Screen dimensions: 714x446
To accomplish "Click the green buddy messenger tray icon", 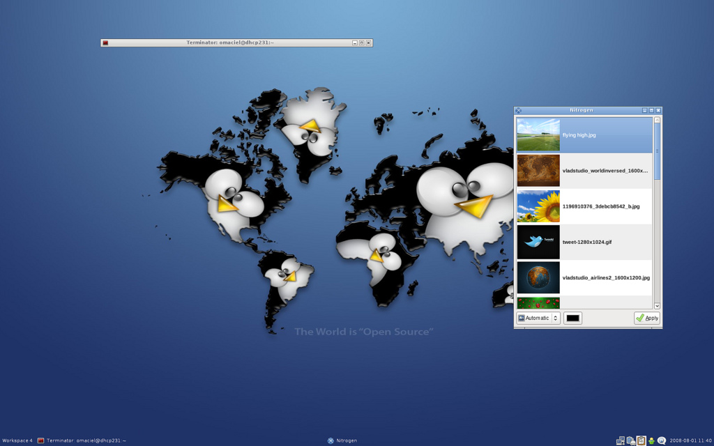I will coord(651,440).
